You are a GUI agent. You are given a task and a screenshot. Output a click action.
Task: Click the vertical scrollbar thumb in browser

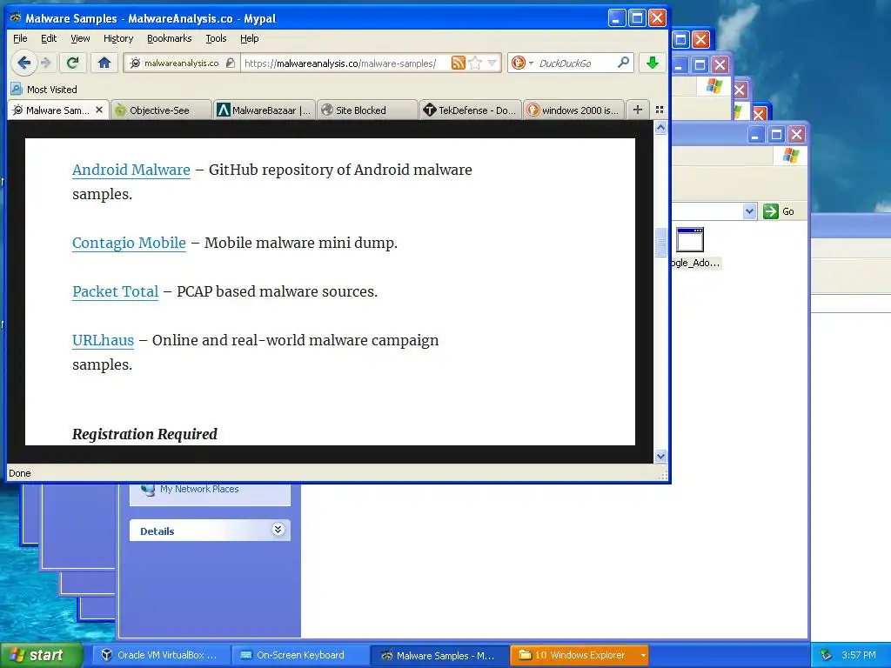(660, 243)
